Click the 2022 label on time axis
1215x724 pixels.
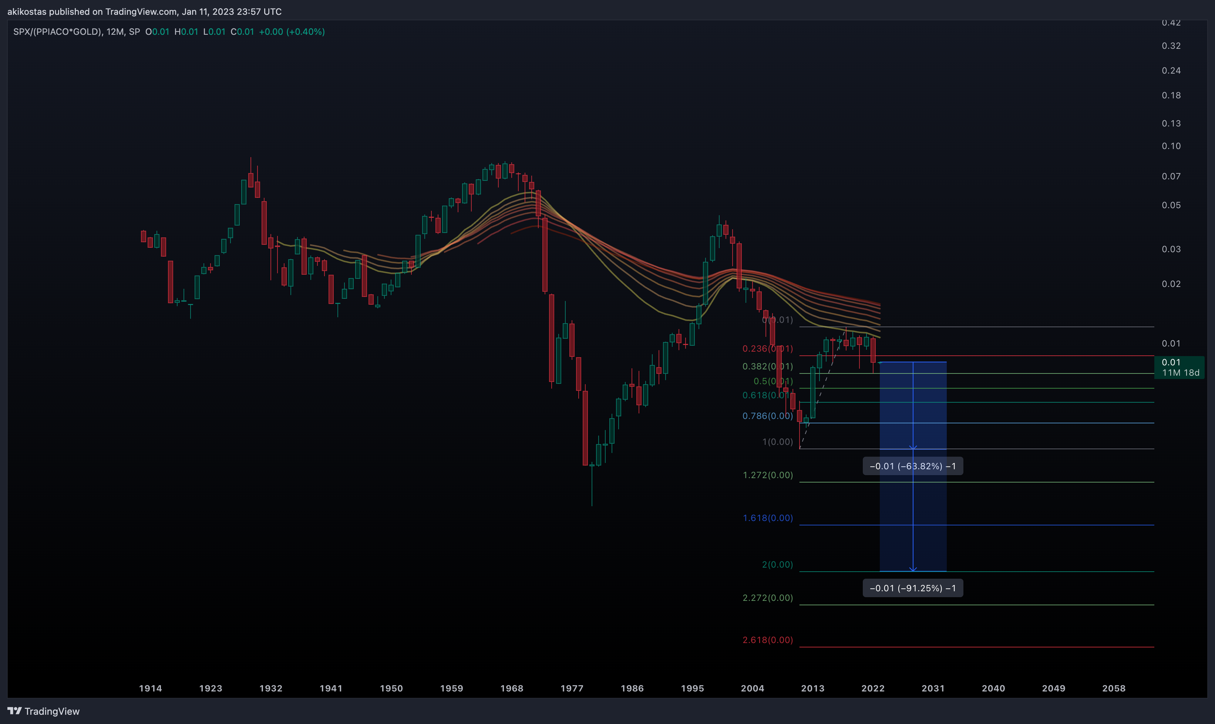click(873, 689)
